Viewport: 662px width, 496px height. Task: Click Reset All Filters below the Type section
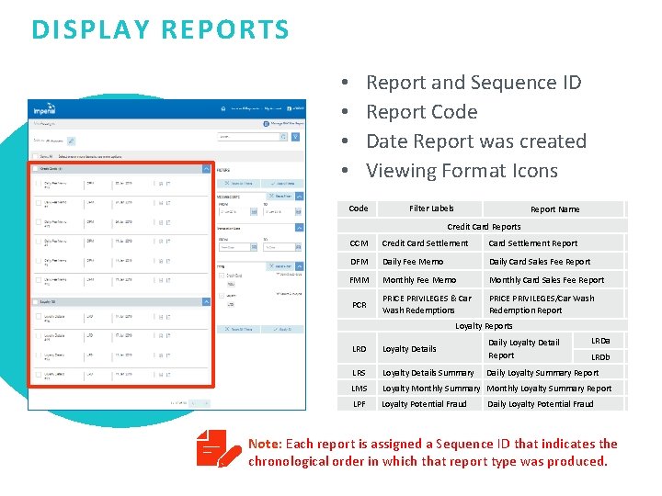238,329
